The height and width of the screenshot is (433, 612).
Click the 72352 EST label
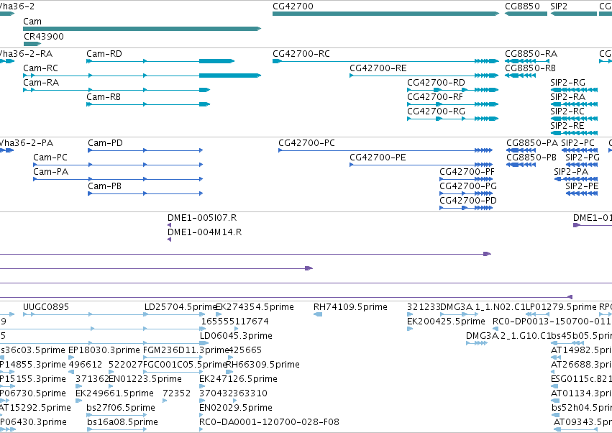176,393
